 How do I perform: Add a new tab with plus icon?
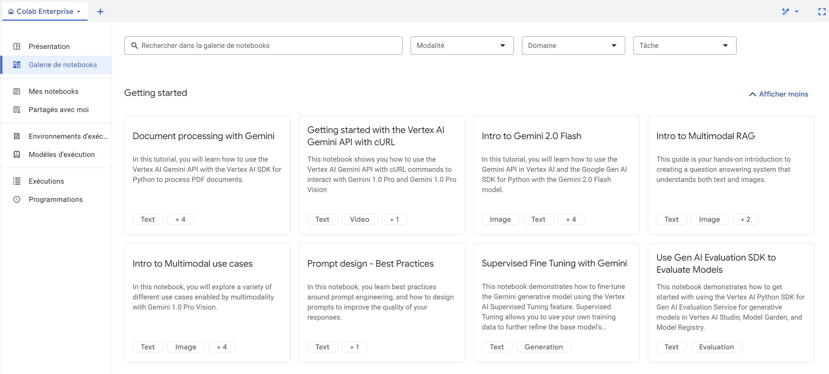pyautogui.click(x=100, y=12)
